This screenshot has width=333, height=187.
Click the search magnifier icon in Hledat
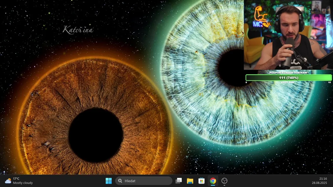(120, 181)
